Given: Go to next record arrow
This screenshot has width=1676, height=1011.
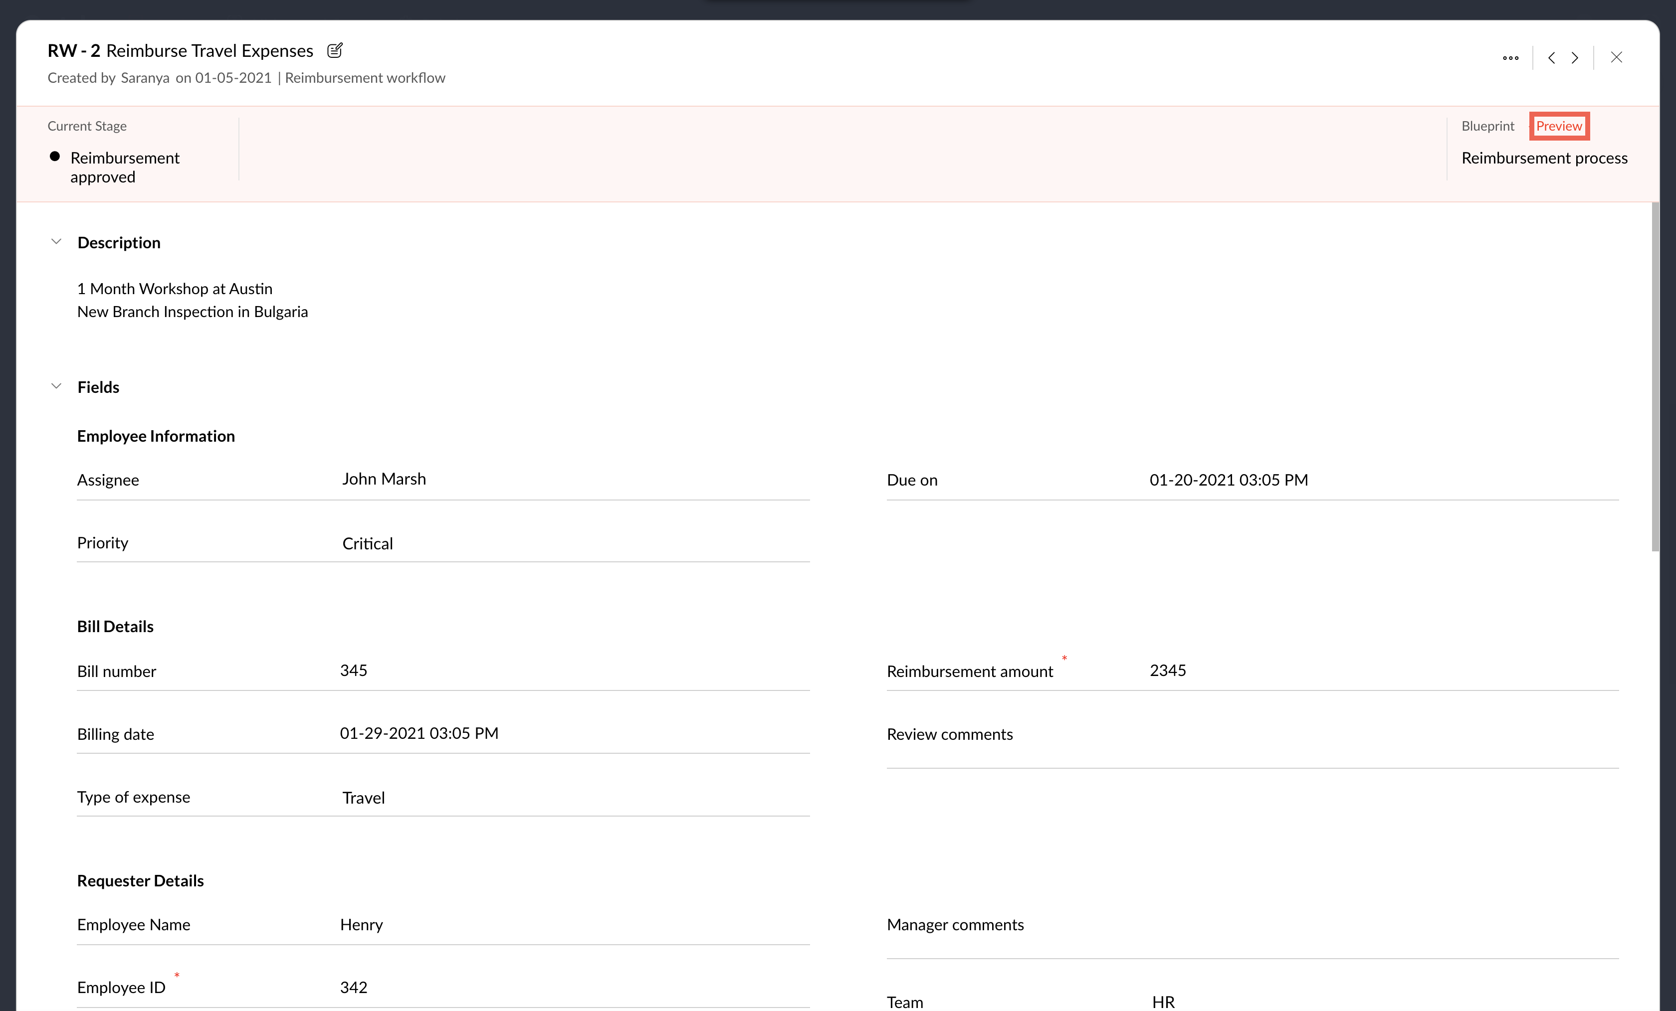Looking at the screenshot, I should (1575, 58).
